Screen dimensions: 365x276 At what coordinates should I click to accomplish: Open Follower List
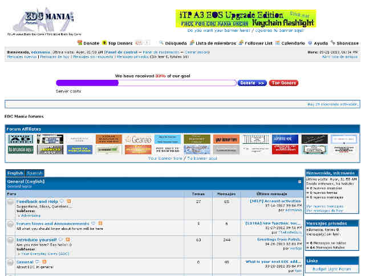coord(258,43)
